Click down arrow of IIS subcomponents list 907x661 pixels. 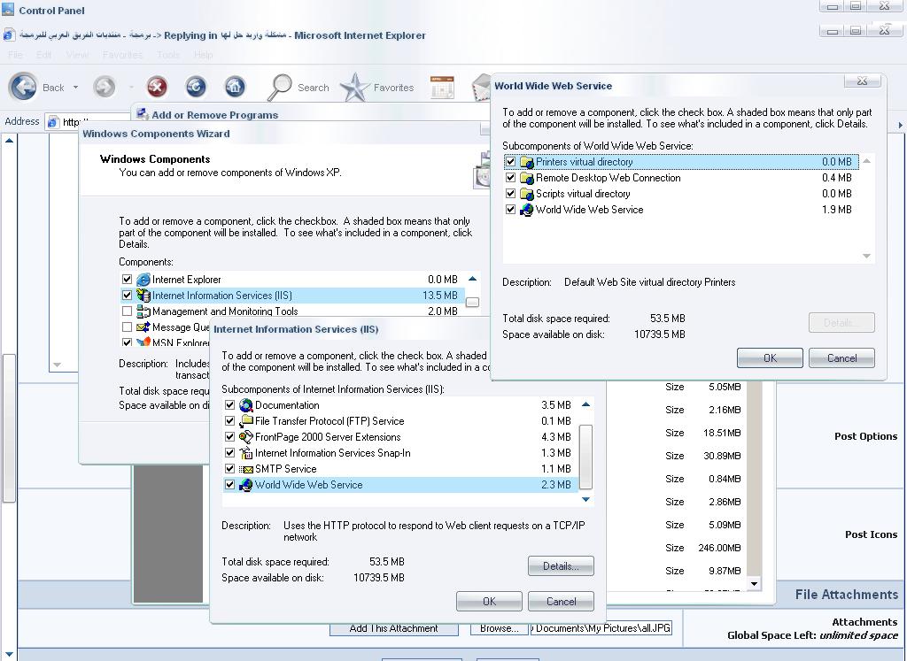[x=585, y=499]
